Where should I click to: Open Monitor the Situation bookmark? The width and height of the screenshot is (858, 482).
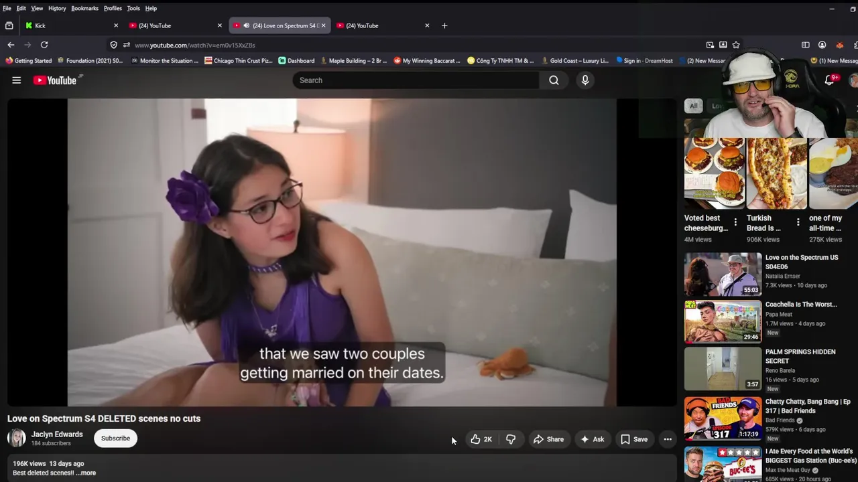coord(165,60)
